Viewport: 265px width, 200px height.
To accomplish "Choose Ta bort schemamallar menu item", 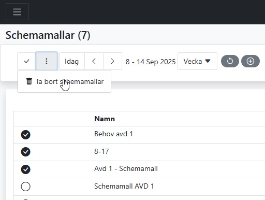I will (x=64, y=81).
